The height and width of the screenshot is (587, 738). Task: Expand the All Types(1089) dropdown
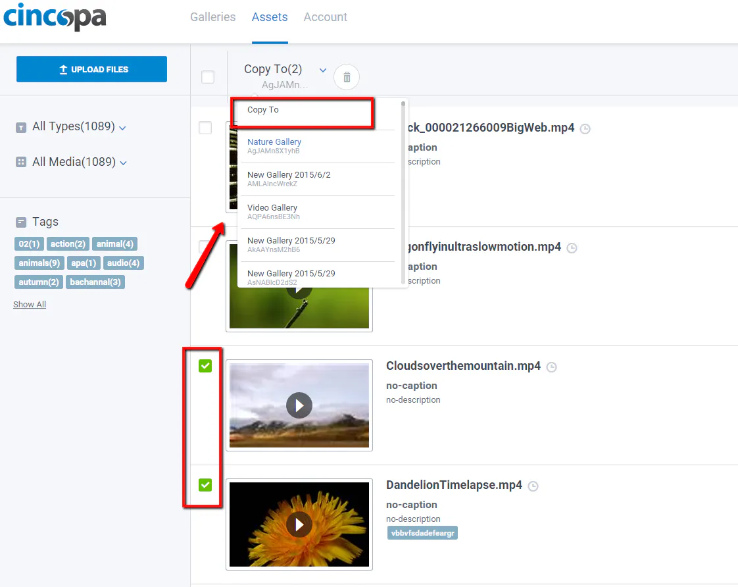tap(122, 128)
